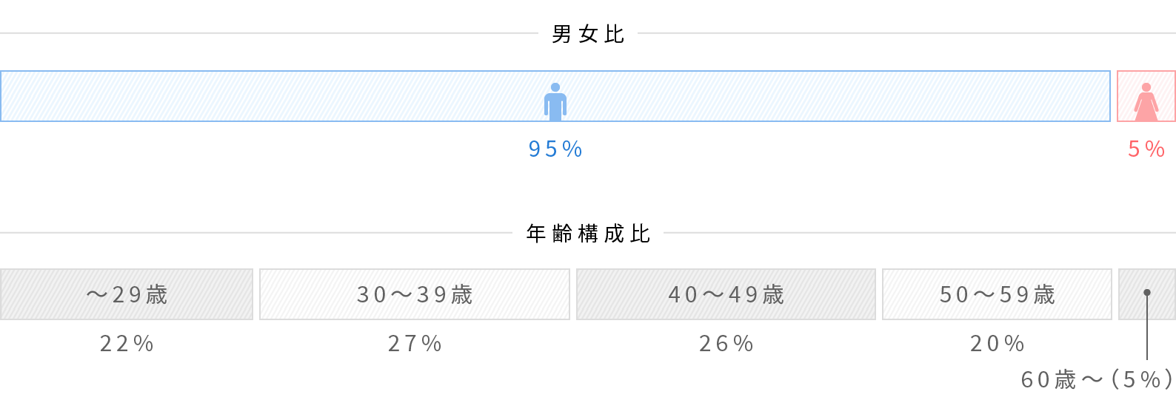The height and width of the screenshot is (417, 1176).
Task: Click the pink female ratio bar
Action: click(x=1146, y=96)
